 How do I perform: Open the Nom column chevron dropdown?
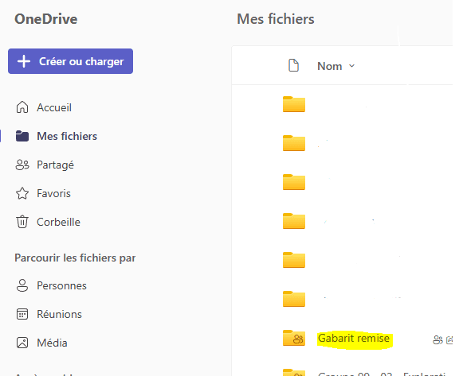(x=352, y=66)
